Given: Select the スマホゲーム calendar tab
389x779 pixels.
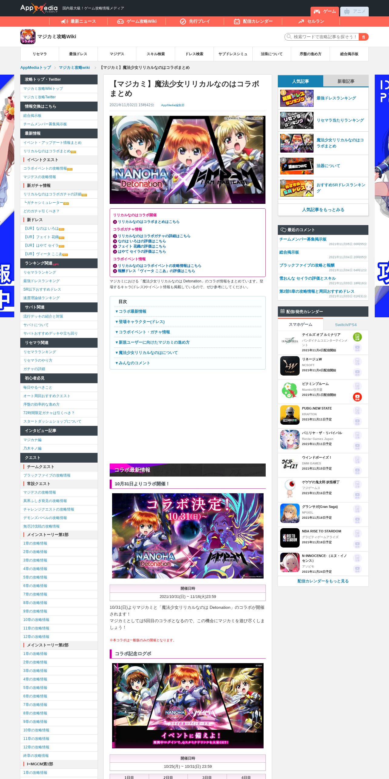Looking at the screenshot, I should (x=301, y=325).
